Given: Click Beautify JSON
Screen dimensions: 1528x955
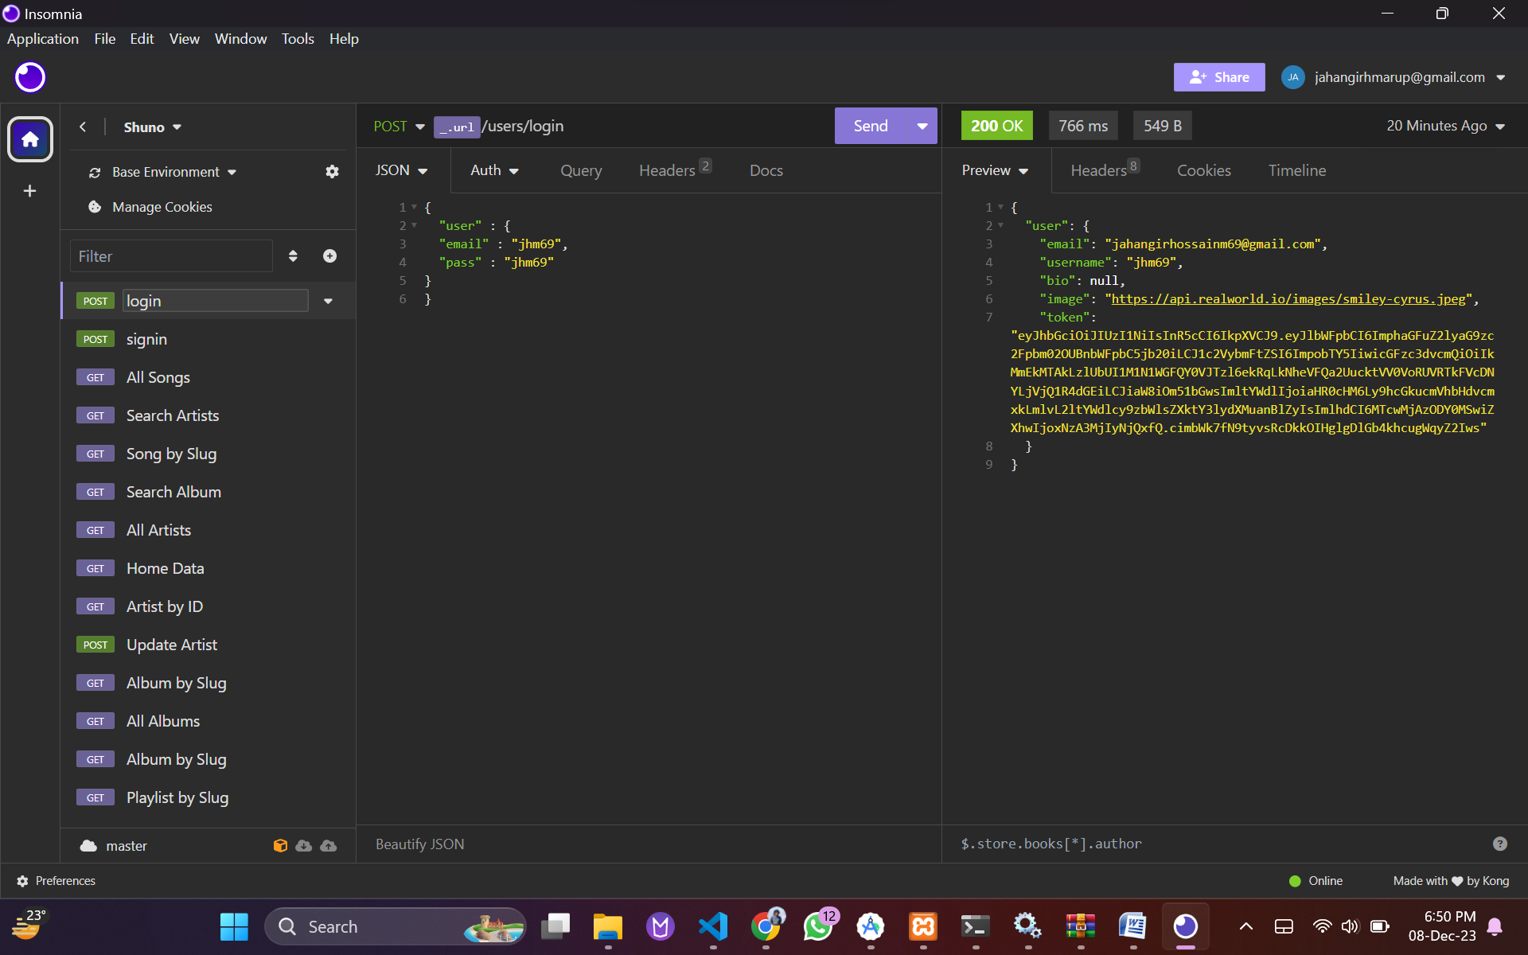Looking at the screenshot, I should (x=419, y=844).
